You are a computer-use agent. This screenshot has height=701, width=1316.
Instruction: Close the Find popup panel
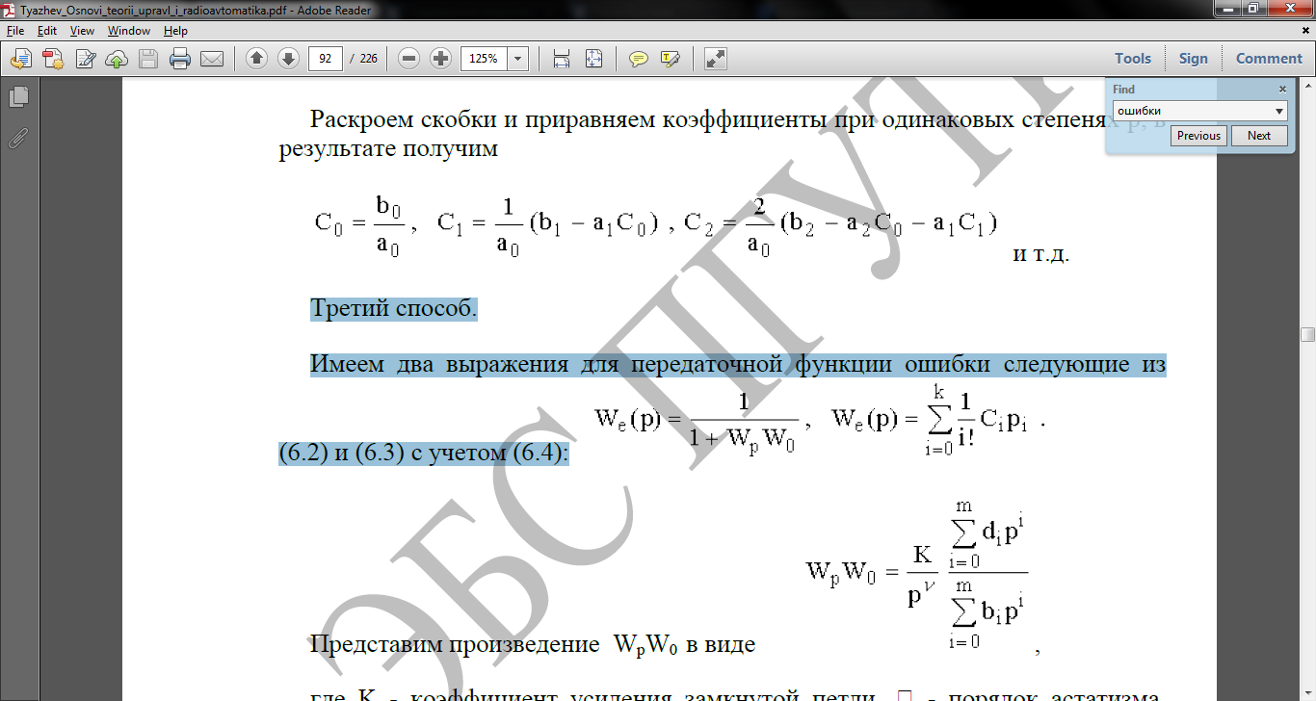pyautogui.click(x=1282, y=89)
